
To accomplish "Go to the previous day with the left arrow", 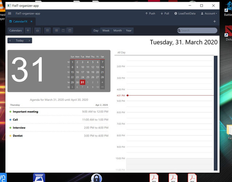I will coord(10,40).
